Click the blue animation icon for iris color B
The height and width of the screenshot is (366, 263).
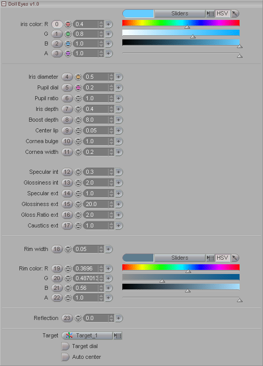(x=68, y=43)
